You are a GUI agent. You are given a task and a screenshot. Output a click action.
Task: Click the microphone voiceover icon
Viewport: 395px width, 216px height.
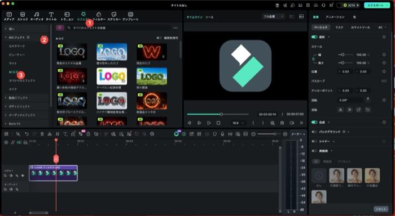coord(222,134)
